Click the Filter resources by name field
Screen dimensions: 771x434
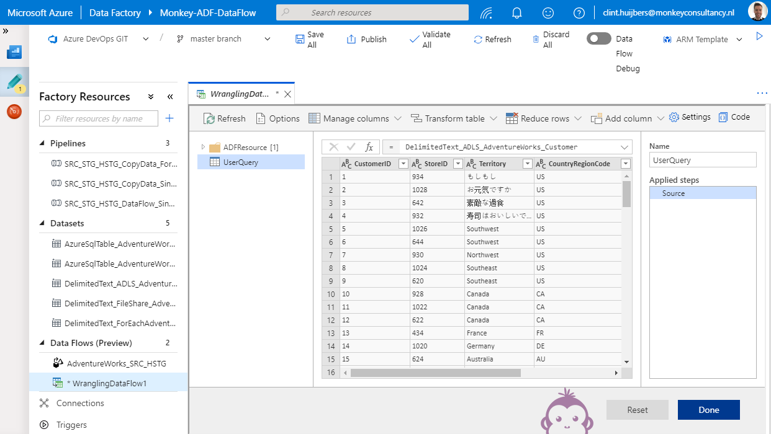point(99,118)
